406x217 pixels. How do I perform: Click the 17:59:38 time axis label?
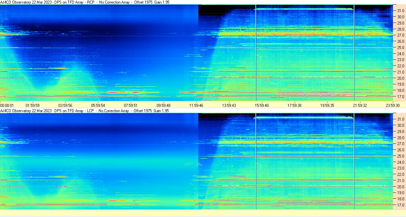(295, 105)
